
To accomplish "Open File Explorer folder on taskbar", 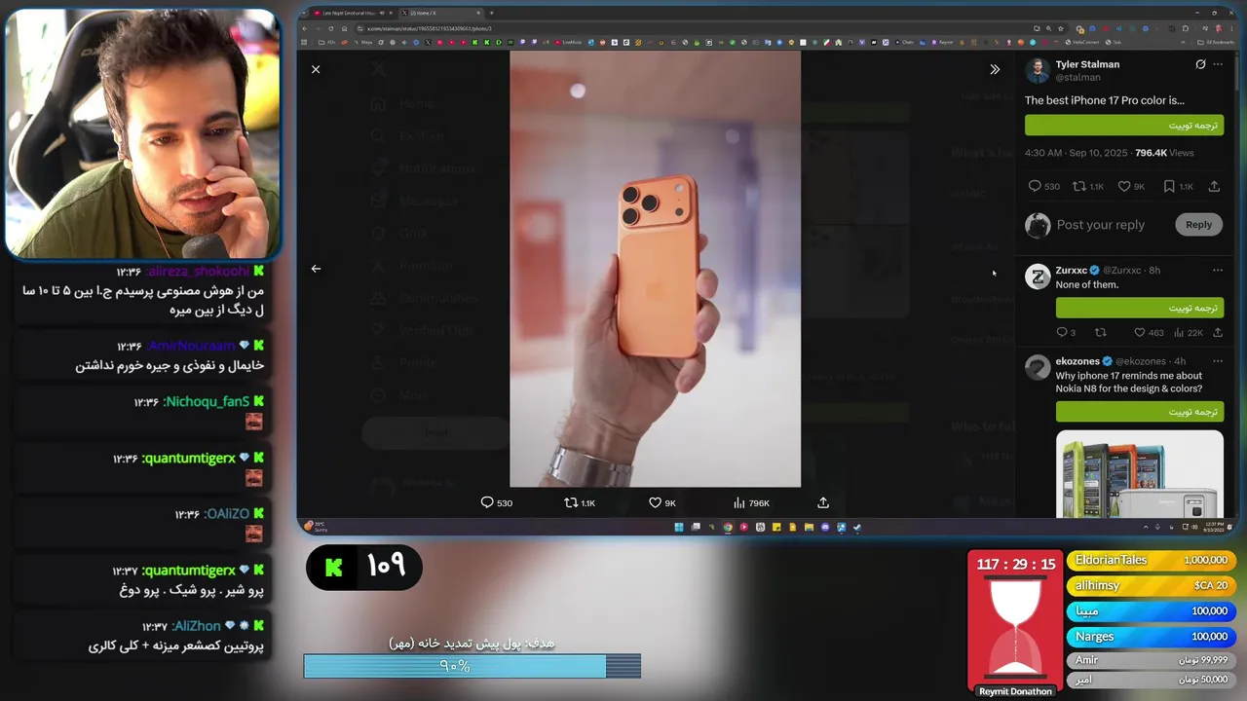I will [809, 527].
